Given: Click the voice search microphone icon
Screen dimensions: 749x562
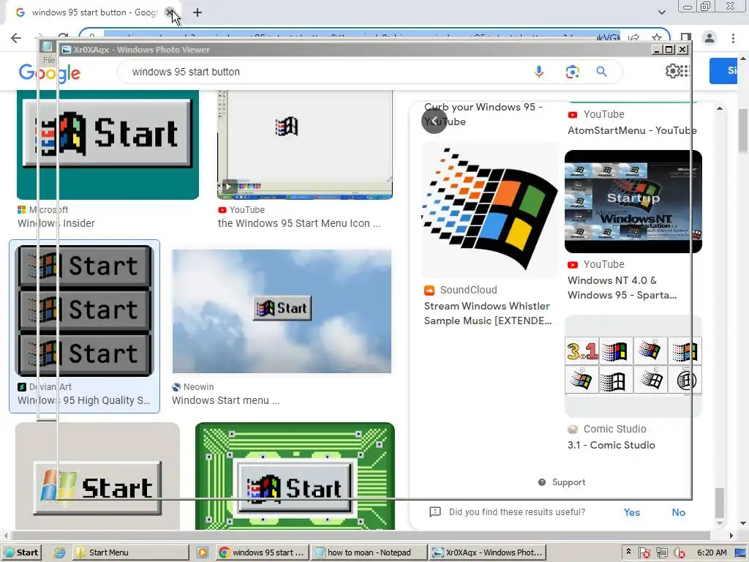Looking at the screenshot, I should pyautogui.click(x=539, y=72).
